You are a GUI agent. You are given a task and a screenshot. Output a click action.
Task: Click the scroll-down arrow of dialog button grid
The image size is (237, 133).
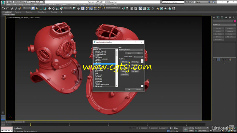142,86
